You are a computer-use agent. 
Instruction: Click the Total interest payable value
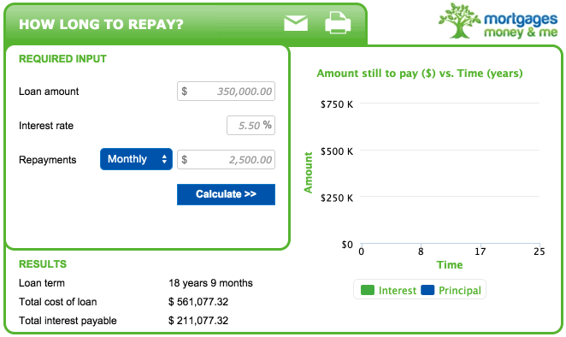click(x=198, y=321)
